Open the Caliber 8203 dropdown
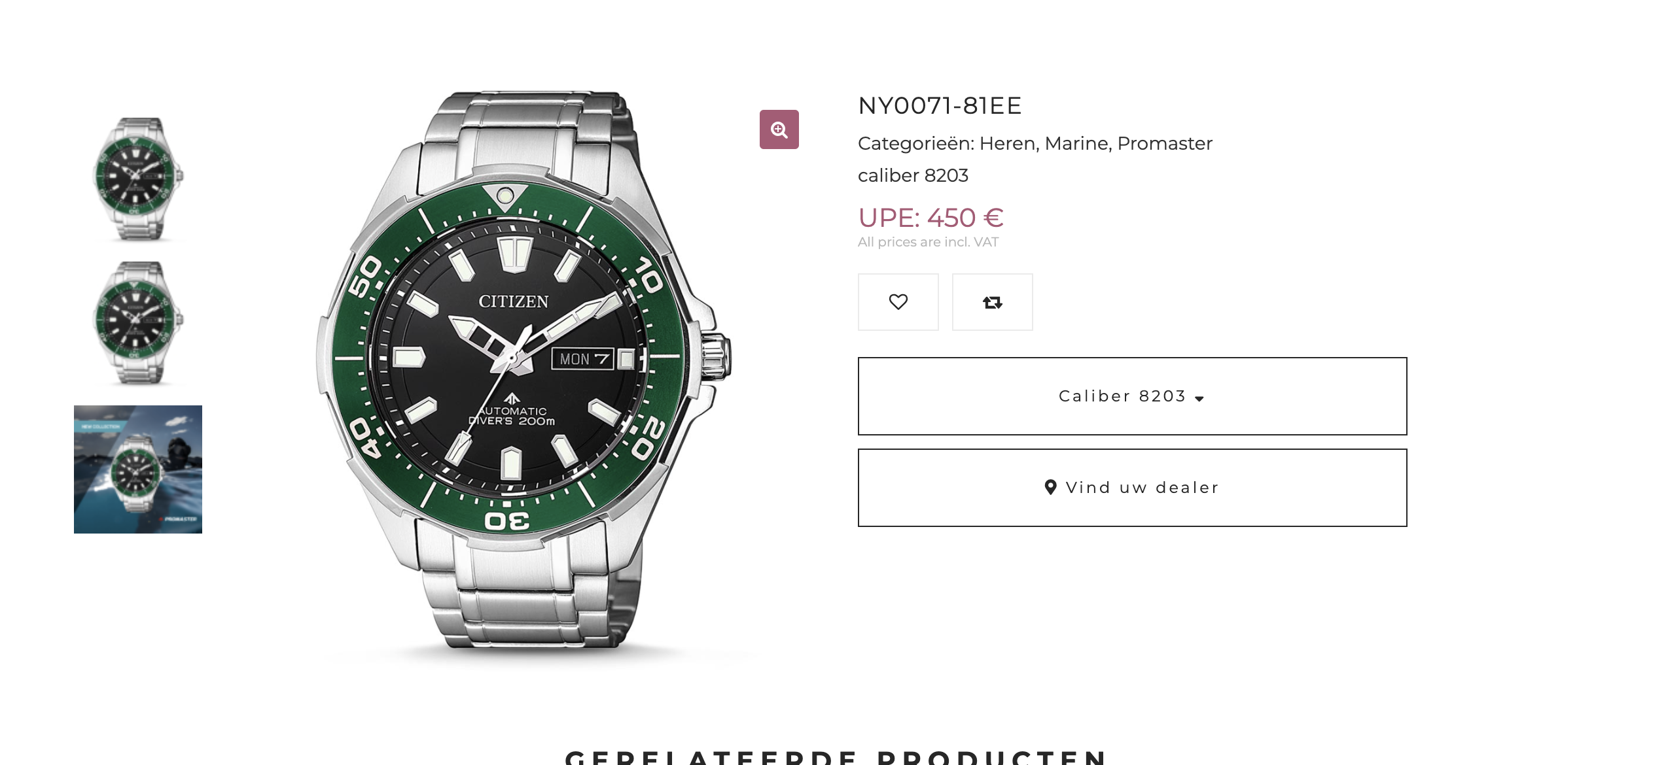 pos(1131,396)
